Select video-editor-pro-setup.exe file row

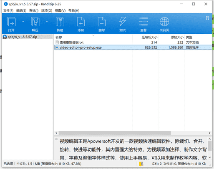[x=133, y=47]
